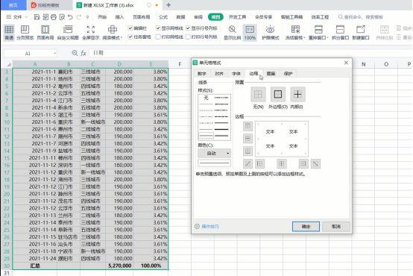Expand the File (文件) menu arrow
Image resolution: width=413 pixels, height=276 pixels.
[x=26, y=17]
